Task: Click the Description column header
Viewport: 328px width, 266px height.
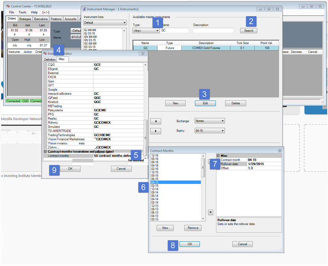Action: [206, 43]
